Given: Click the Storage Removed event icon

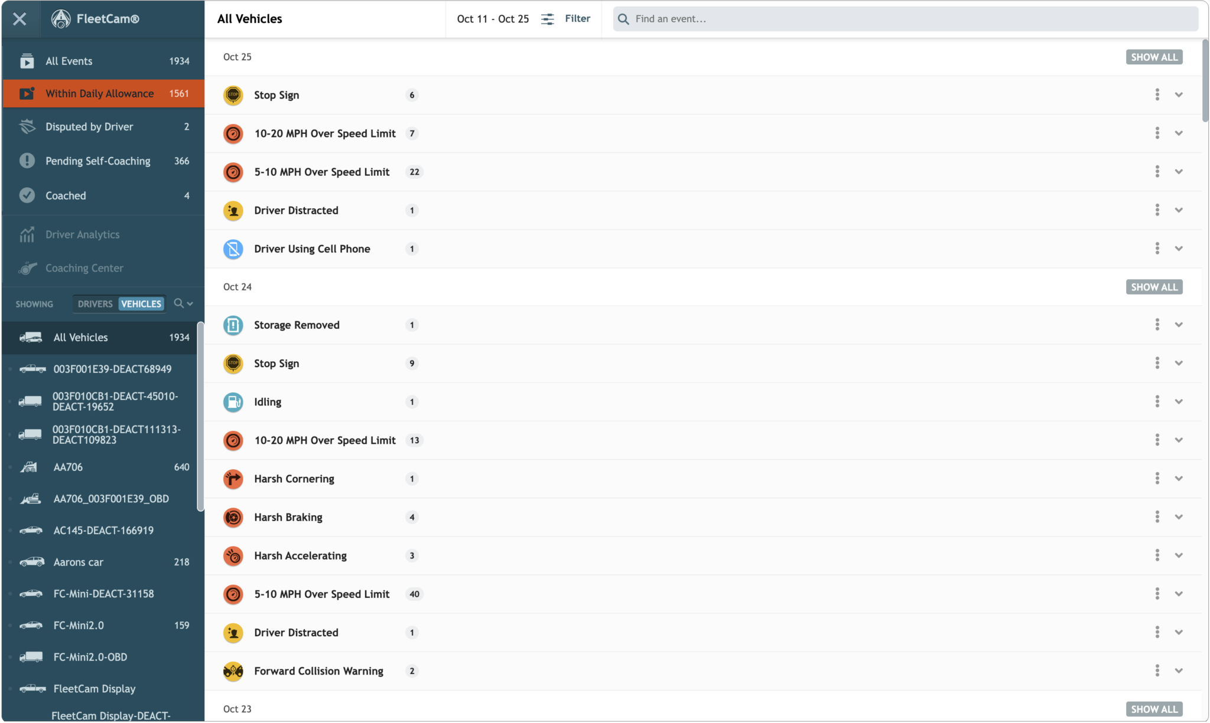Looking at the screenshot, I should pyautogui.click(x=233, y=325).
